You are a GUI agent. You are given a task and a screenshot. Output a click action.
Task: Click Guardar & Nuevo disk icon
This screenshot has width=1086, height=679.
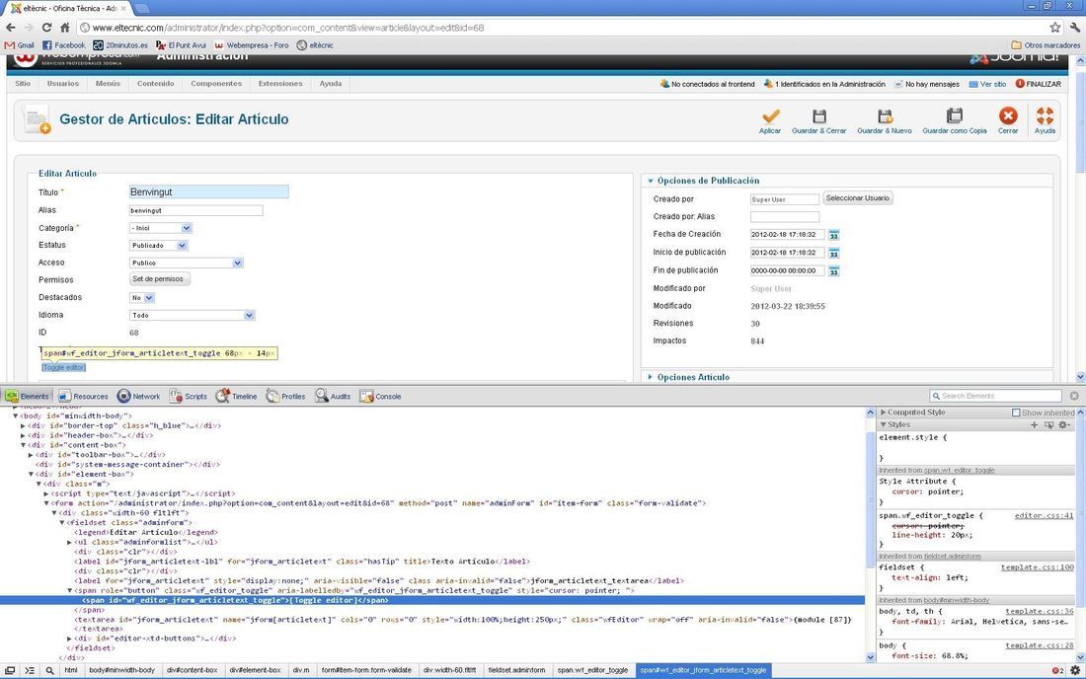point(885,115)
